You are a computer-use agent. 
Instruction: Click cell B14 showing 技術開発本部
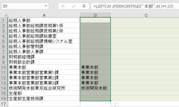pos(95,88)
